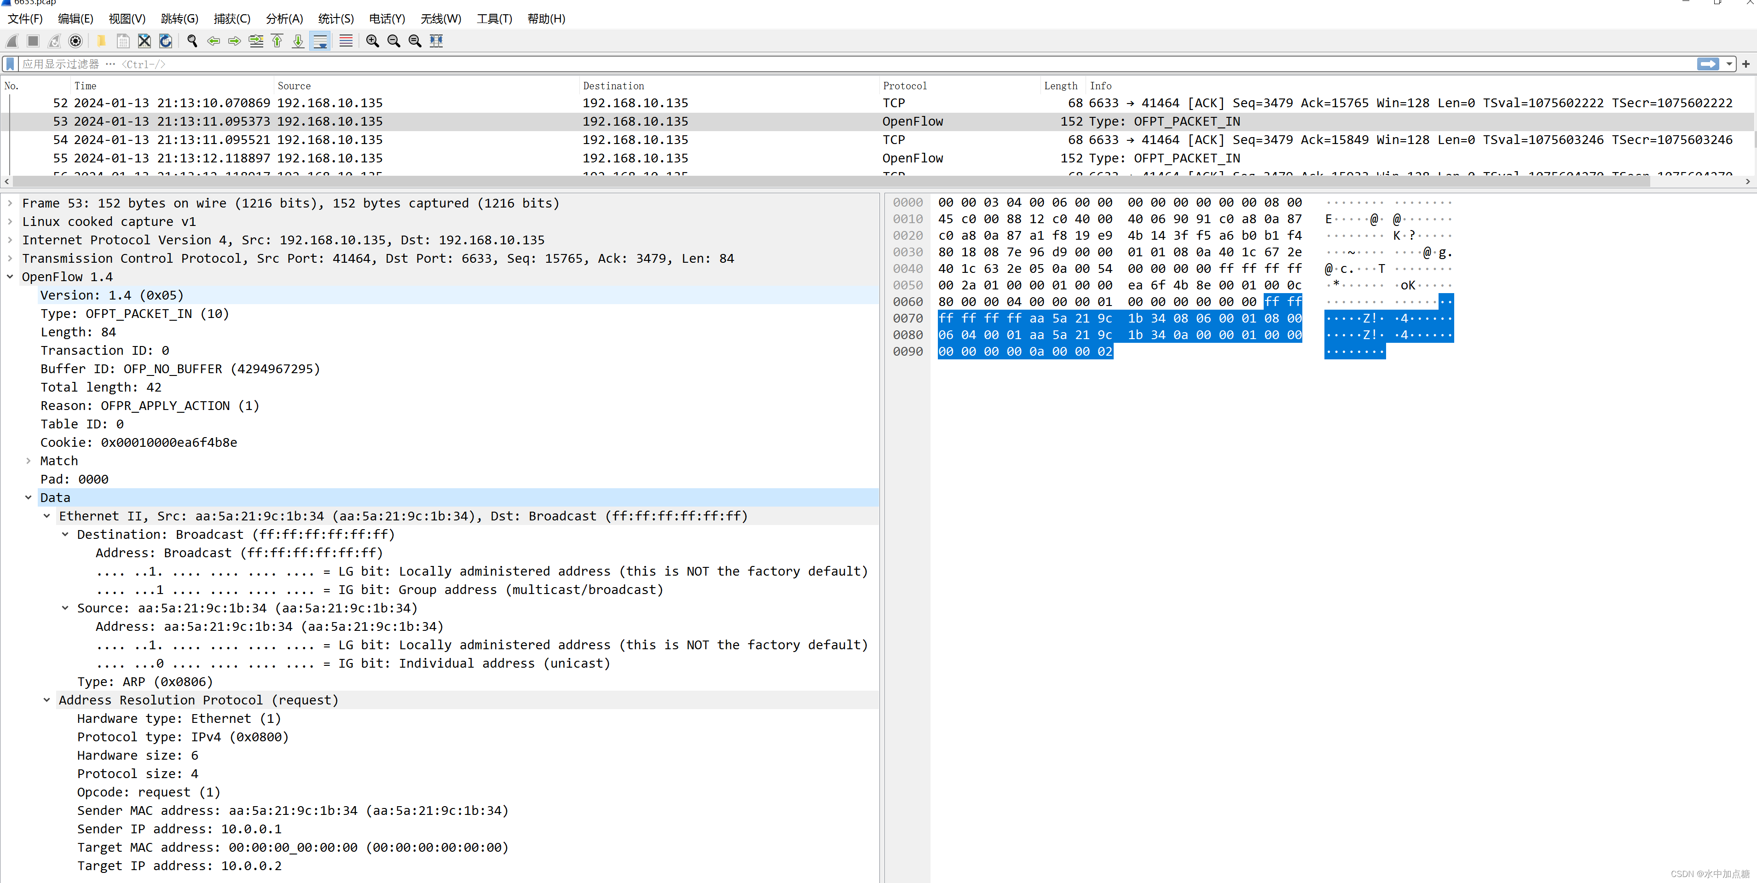1757x883 pixels.
Task: Close the capture file with X icon
Action: point(144,41)
